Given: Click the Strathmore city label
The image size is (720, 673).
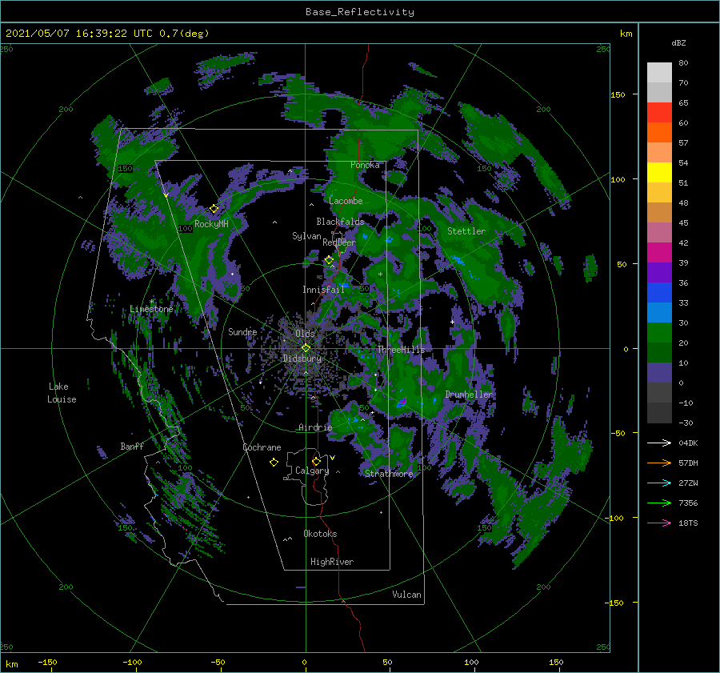Looking at the screenshot, I should coord(389,474).
